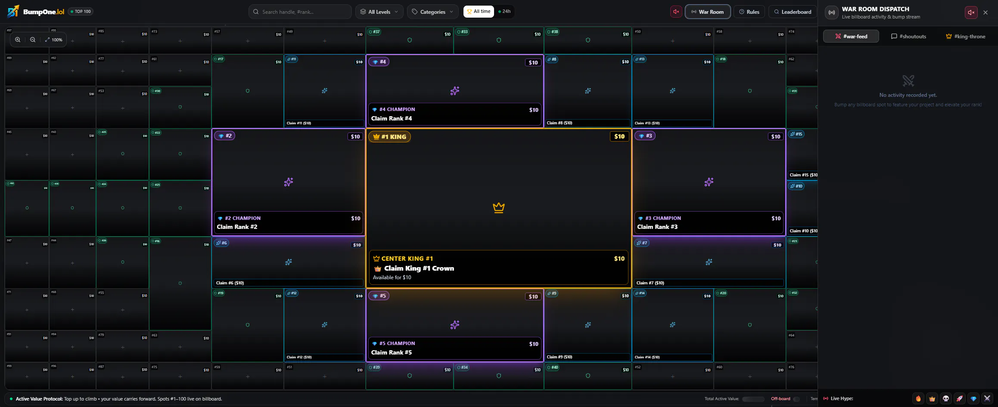Image resolution: width=998 pixels, height=407 pixels.
Task: Send the fire Live Hype reaction
Action: click(918, 398)
